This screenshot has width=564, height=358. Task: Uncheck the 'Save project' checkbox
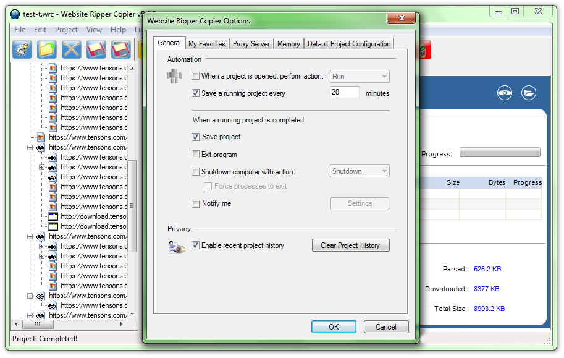(195, 137)
